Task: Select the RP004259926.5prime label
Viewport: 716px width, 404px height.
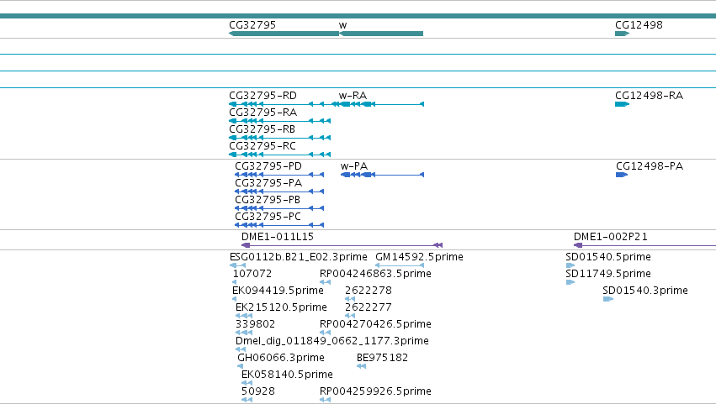Action: click(375, 391)
